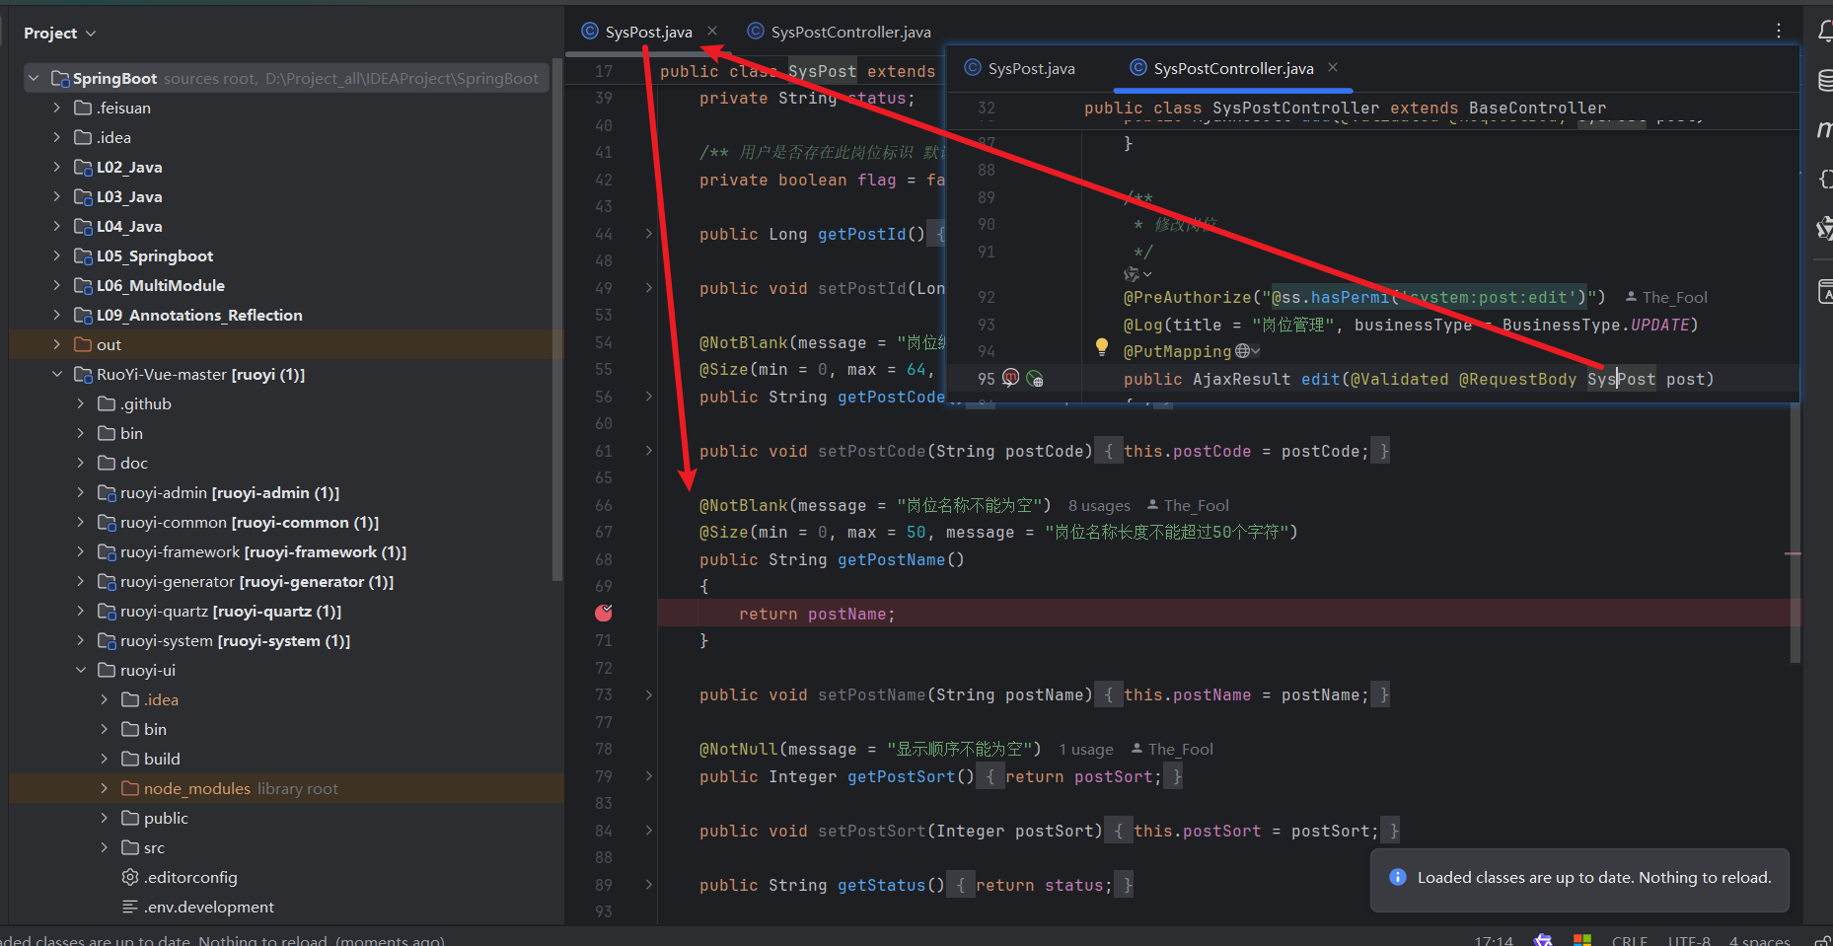
Task: Click the editor vertical scrollbar on right edge
Action: [1796, 533]
